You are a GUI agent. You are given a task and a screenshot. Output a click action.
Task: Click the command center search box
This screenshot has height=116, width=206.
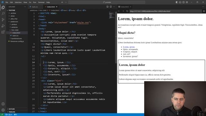[x=107, y=2]
